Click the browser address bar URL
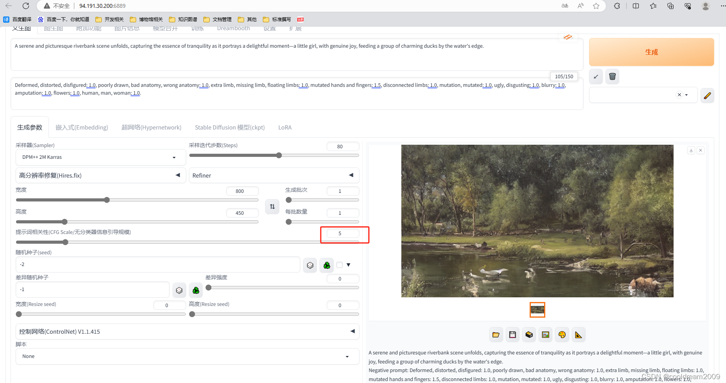Screen dimensions: 726x383 pyautogui.click(x=102, y=6)
